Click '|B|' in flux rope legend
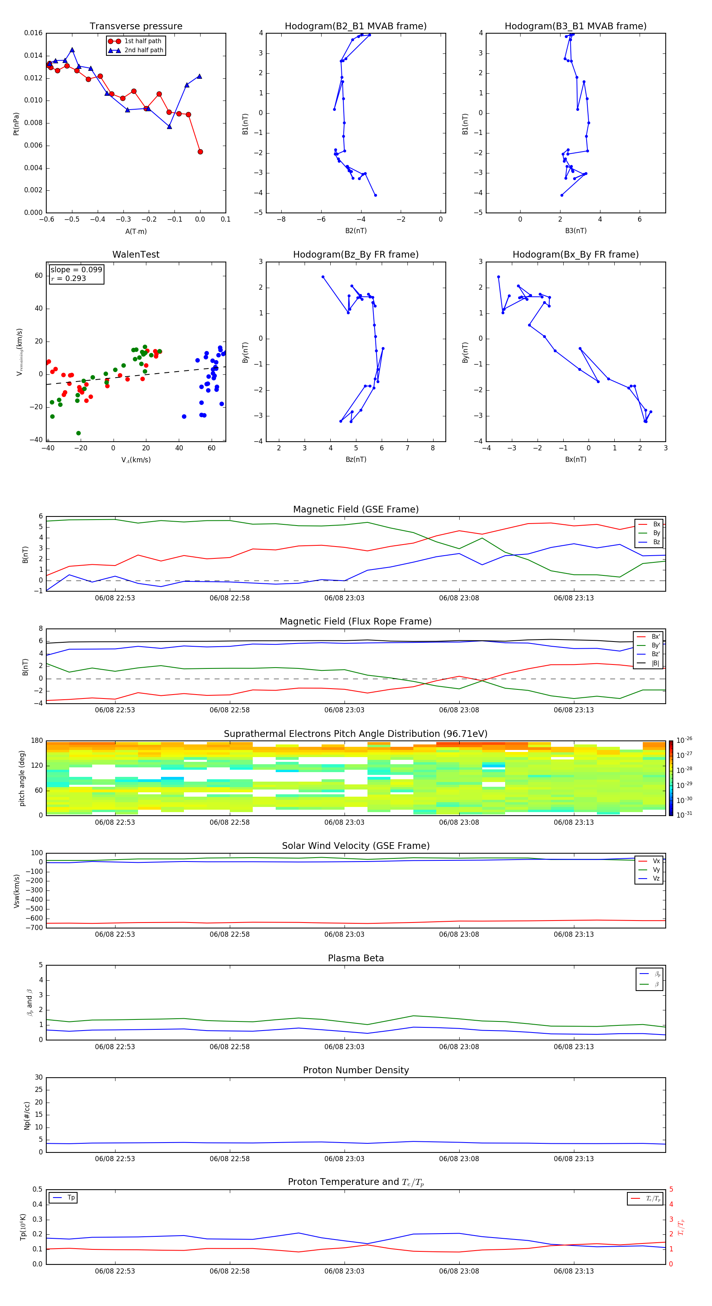The width and height of the screenshot is (712, 1306). click(x=655, y=663)
